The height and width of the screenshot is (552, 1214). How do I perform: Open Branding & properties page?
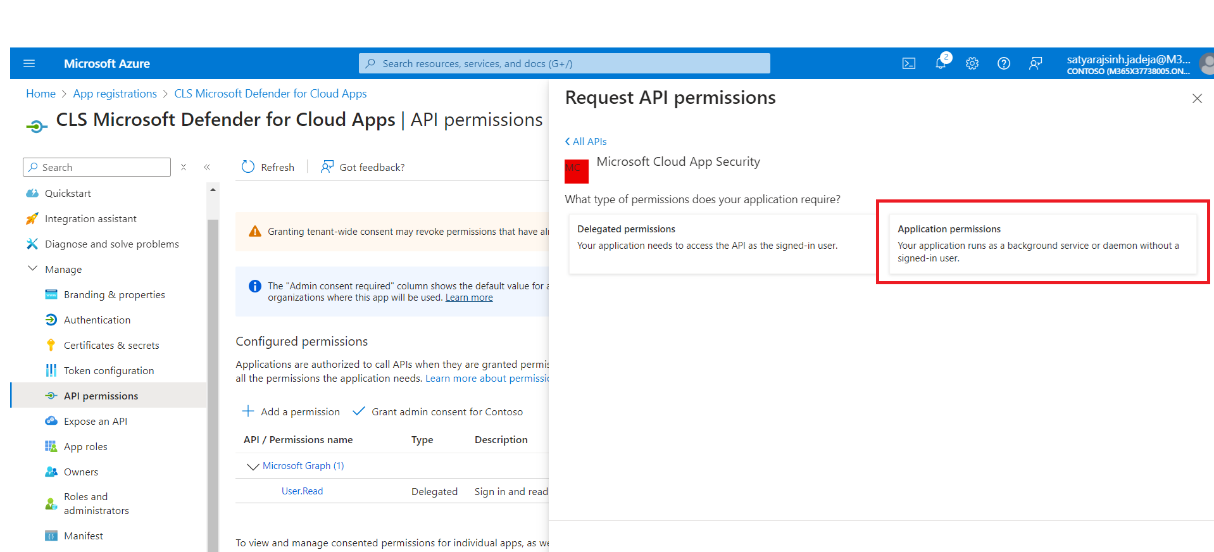click(x=114, y=294)
